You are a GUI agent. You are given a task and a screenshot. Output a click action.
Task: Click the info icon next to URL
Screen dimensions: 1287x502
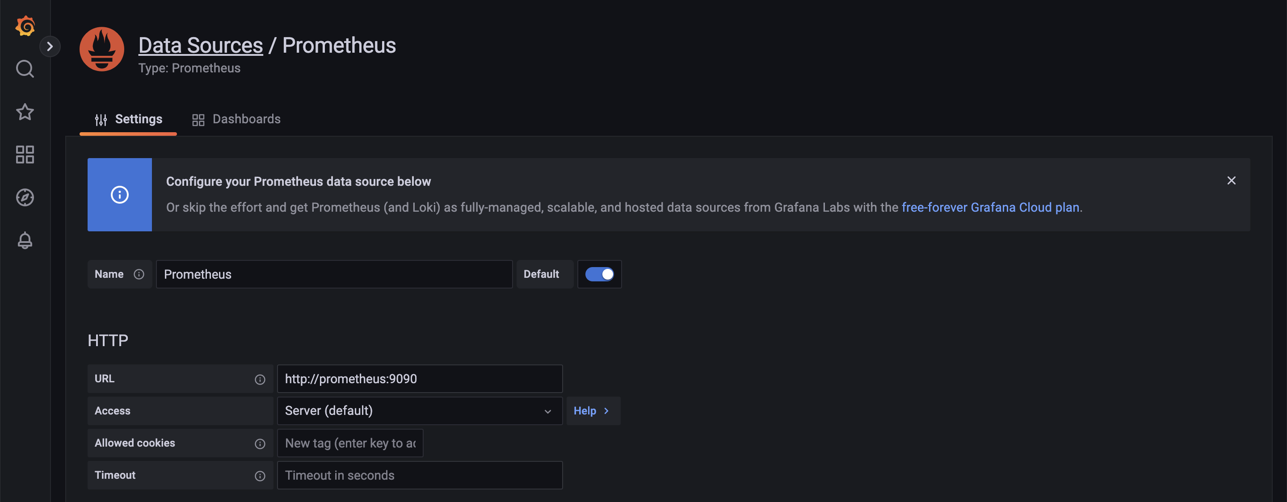(260, 379)
